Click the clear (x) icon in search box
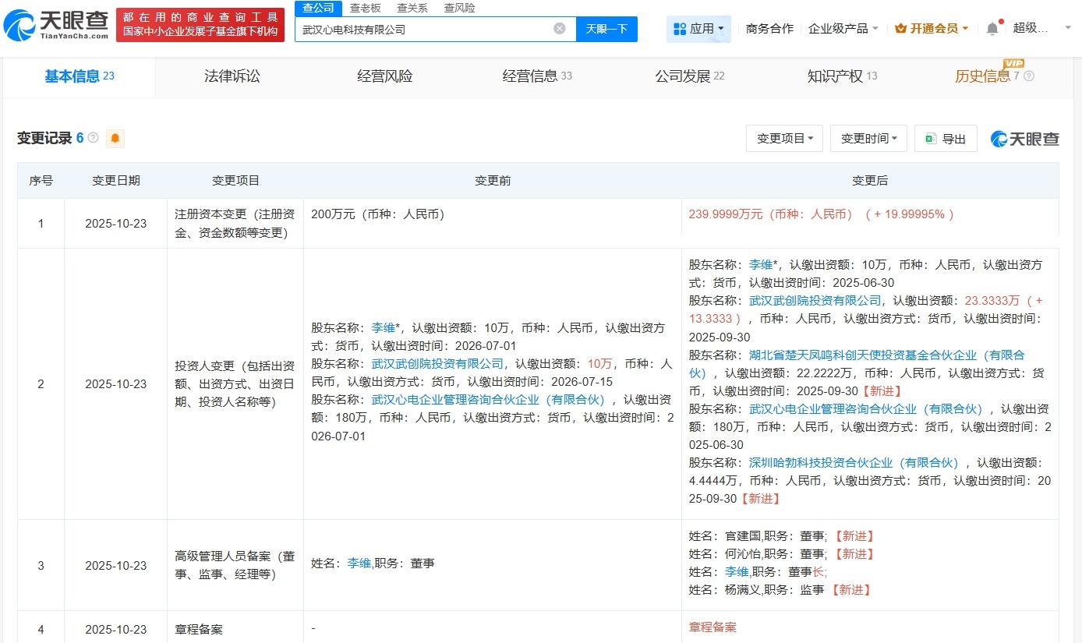Viewport: 1082px width, 643px height. click(558, 27)
